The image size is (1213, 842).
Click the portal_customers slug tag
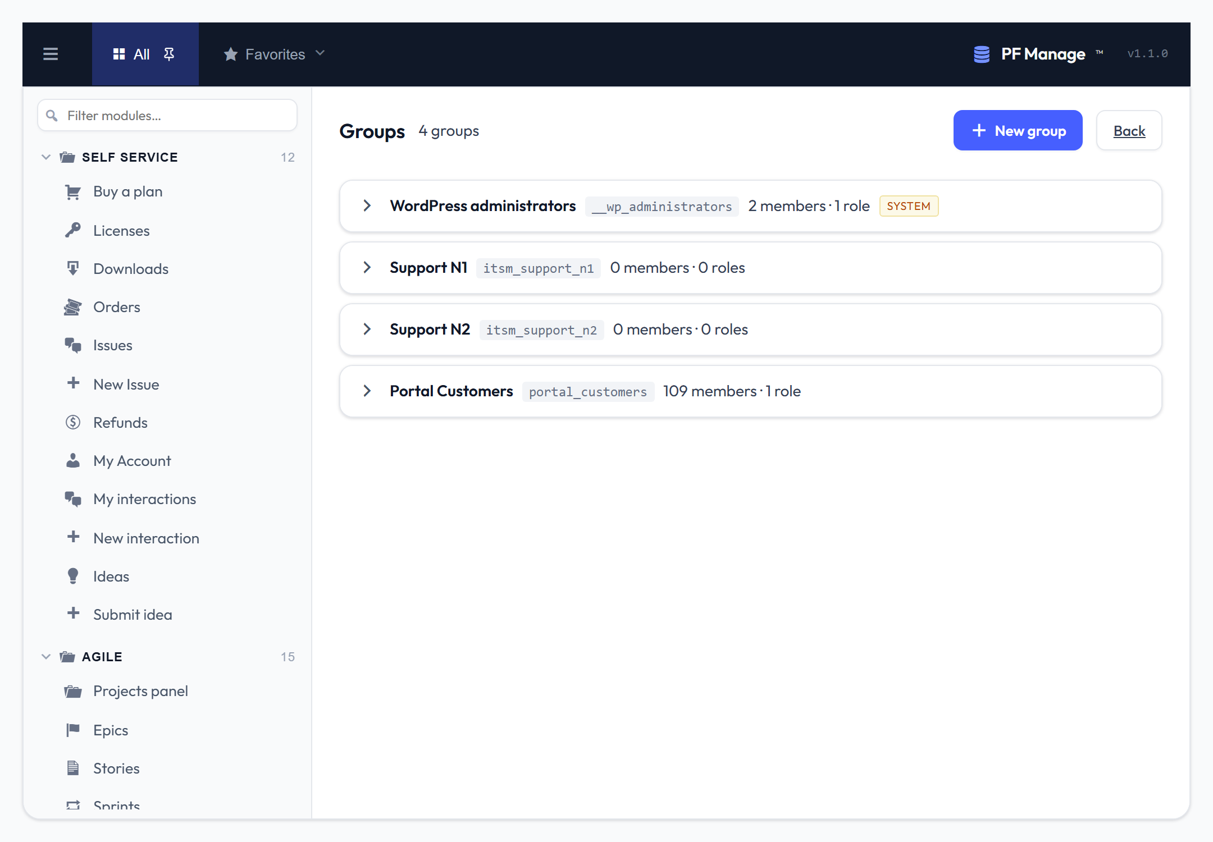(x=588, y=392)
